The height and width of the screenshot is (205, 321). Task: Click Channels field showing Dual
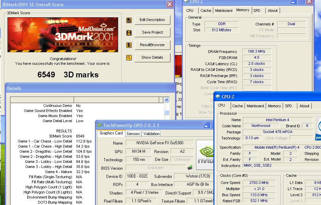click(291, 24)
